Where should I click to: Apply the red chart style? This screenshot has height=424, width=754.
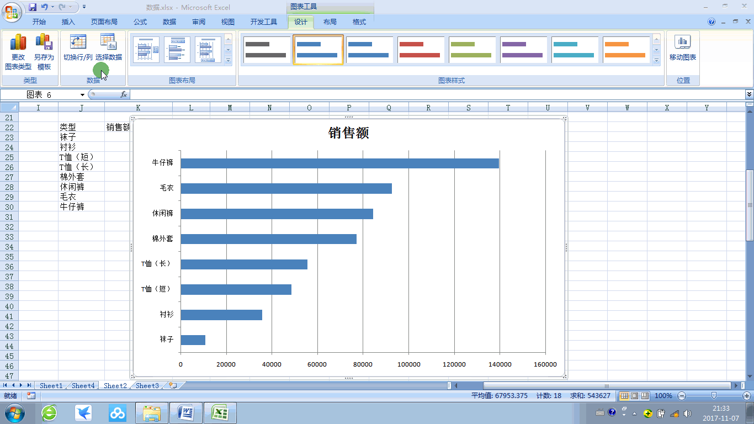[x=420, y=50]
